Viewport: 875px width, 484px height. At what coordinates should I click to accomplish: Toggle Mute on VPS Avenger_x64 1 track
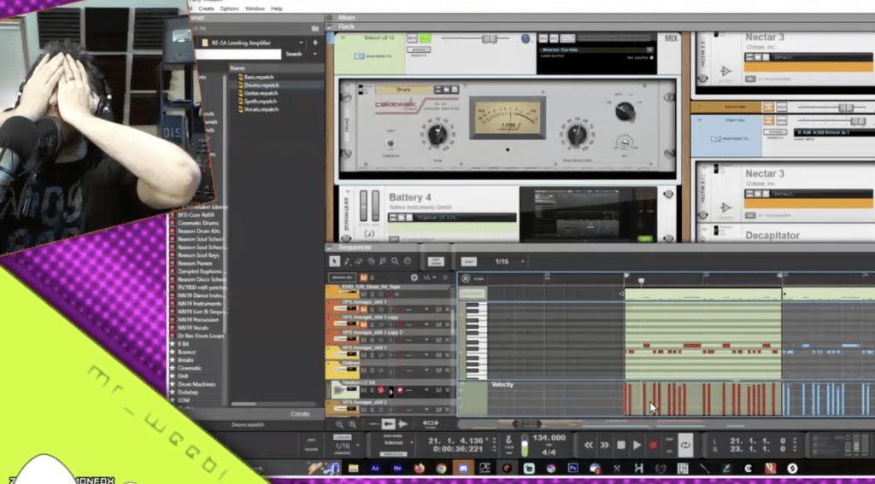(364, 310)
